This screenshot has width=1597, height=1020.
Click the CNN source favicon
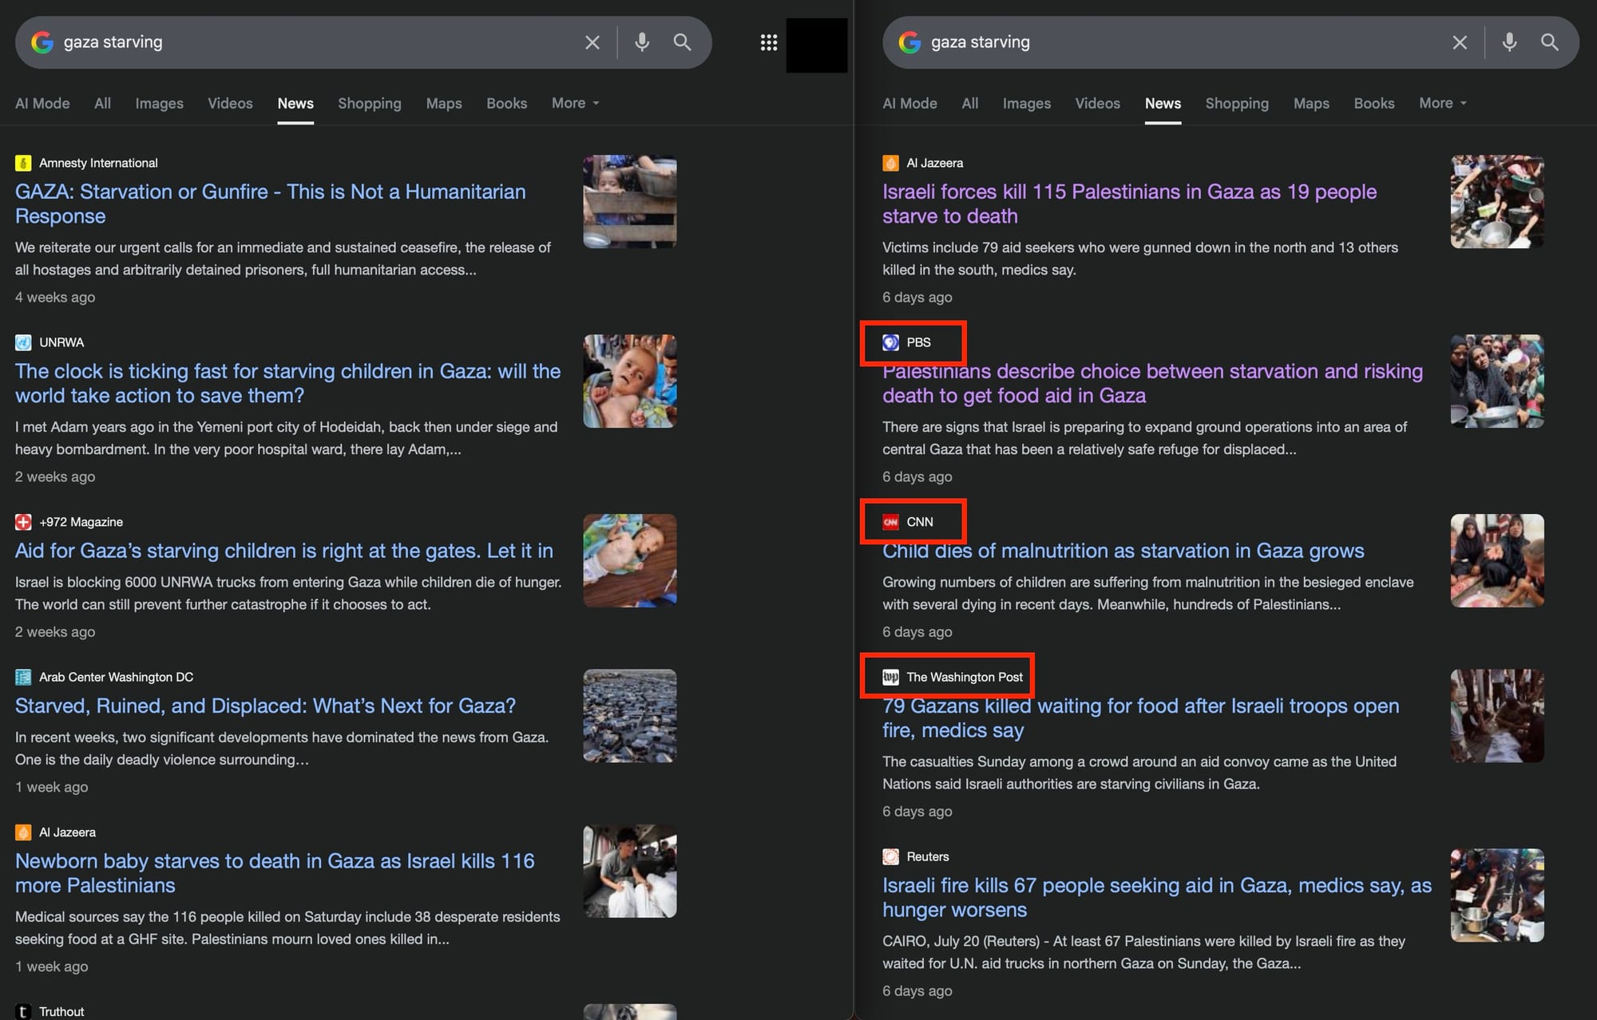pyautogui.click(x=890, y=522)
